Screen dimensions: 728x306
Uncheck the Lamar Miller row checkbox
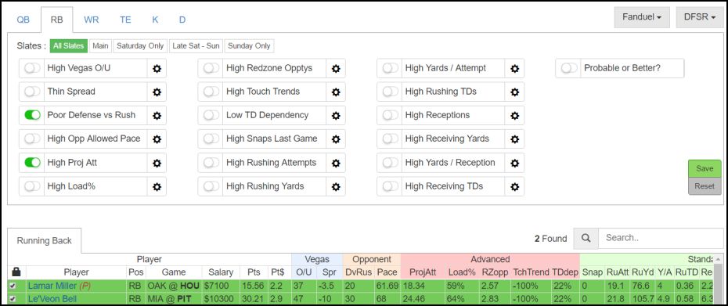point(13,286)
